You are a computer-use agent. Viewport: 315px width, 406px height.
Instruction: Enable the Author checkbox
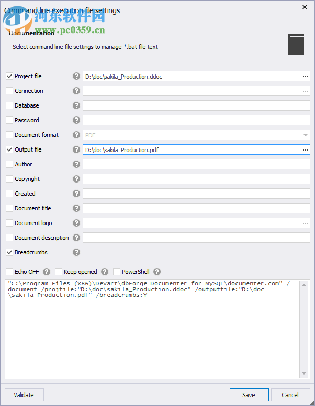coord(9,164)
